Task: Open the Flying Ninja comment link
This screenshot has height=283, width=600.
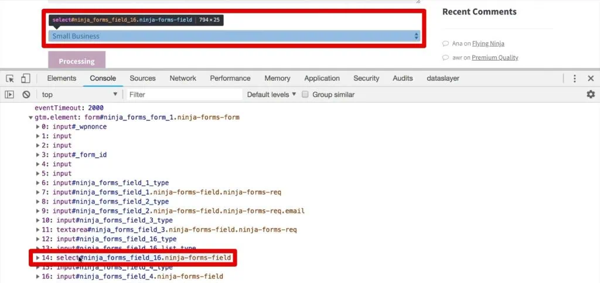Action: pos(488,43)
